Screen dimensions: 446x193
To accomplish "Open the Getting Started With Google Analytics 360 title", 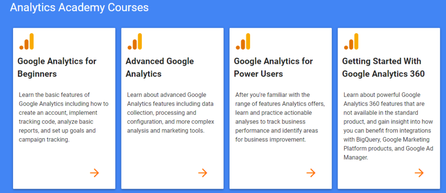I will coord(383,67).
